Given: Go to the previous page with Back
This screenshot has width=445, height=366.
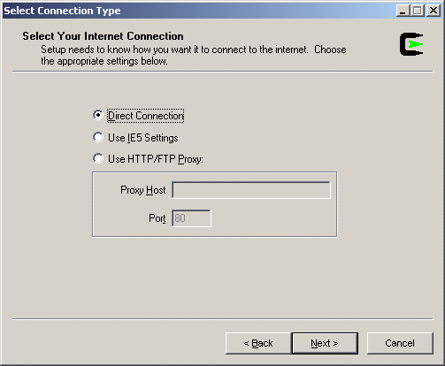Looking at the screenshot, I should click(x=258, y=343).
